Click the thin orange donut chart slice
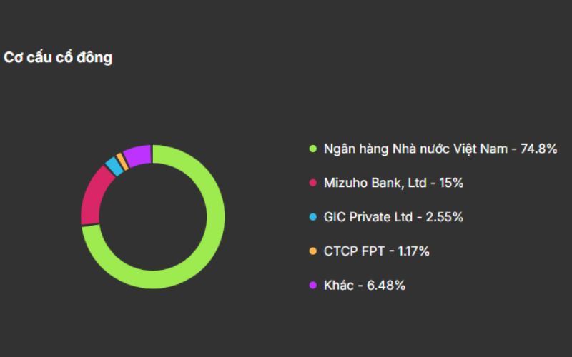Viewport: 572px width, 357px height. 122,160
